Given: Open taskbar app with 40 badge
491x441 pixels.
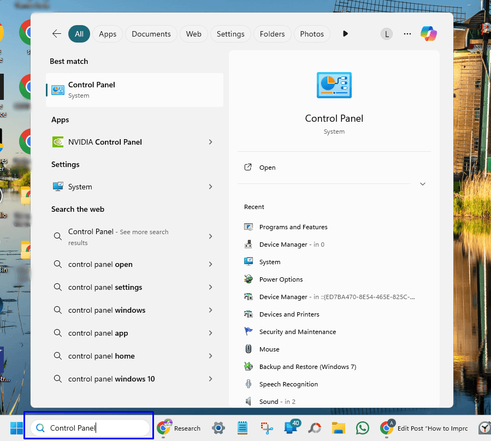Looking at the screenshot, I should pyautogui.click(x=292, y=427).
